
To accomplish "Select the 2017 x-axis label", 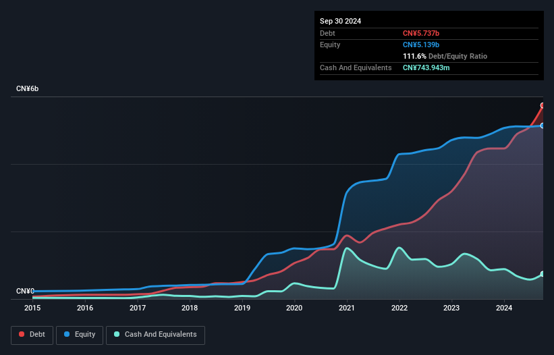I will point(138,308).
